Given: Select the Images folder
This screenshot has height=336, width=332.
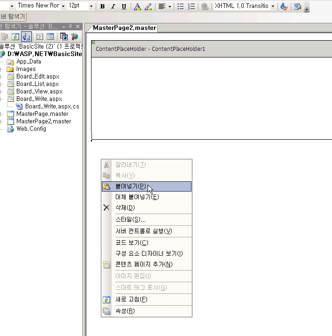Looking at the screenshot, I should click(26, 69).
